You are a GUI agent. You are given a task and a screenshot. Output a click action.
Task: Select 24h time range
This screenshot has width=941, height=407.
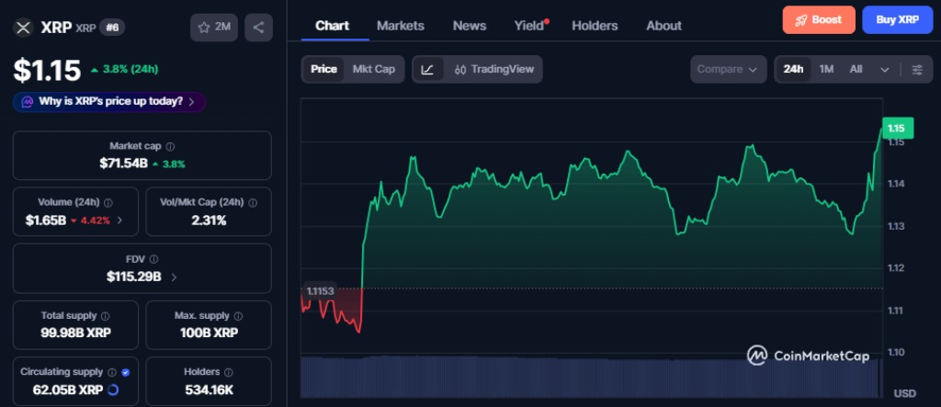(x=793, y=70)
